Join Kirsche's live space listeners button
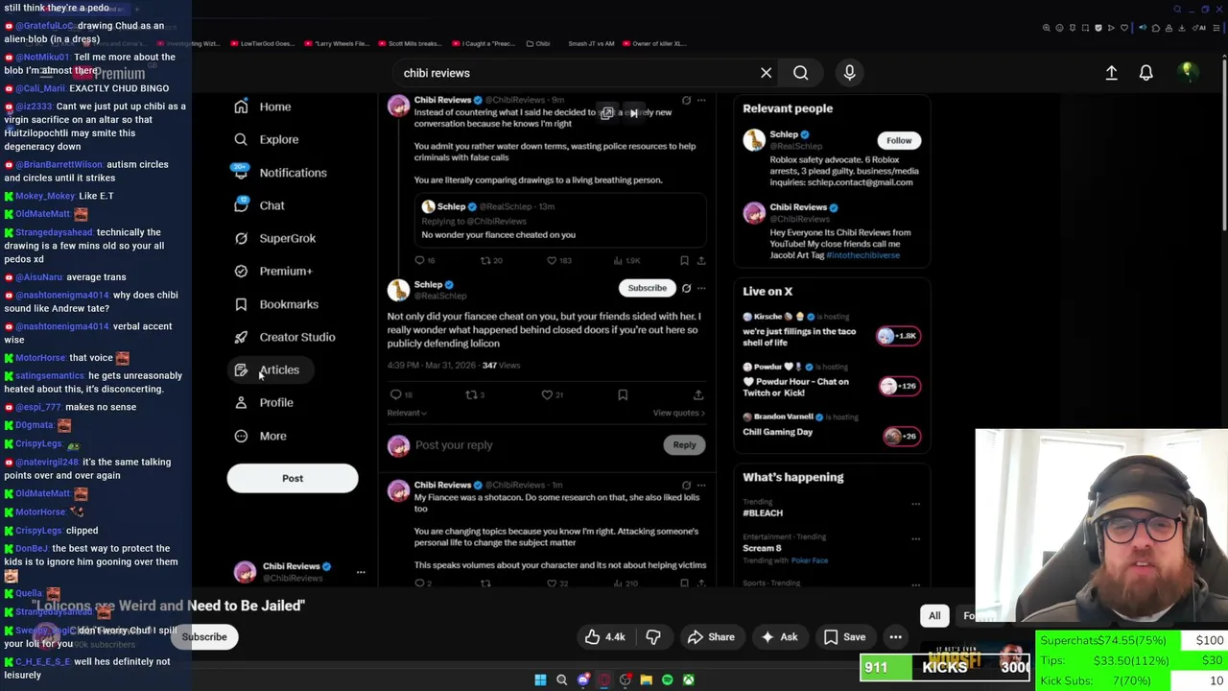The height and width of the screenshot is (691, 1228). [899, 336]
